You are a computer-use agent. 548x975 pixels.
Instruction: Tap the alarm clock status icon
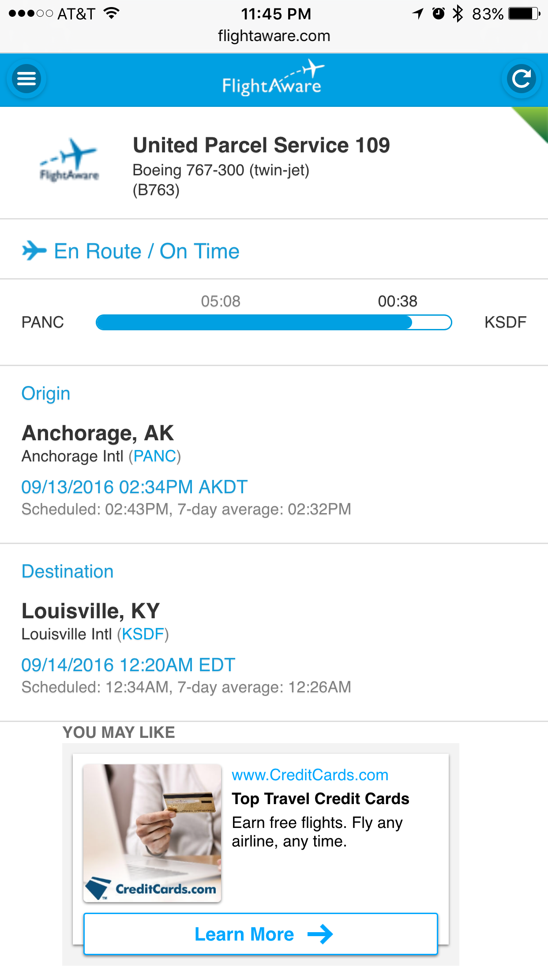(438, 14)
